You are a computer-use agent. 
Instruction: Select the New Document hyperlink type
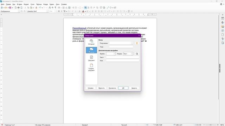pyautogui.click(x=91, y=68)
